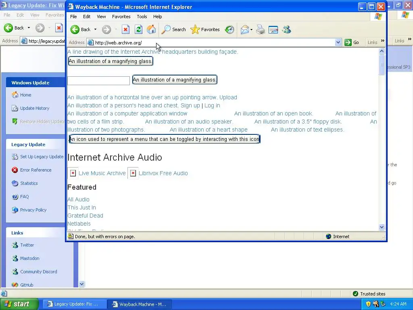Click the Wayback Machine taskbar button
Viewport: 413px width, 310px height.
[x=140, y=304]
